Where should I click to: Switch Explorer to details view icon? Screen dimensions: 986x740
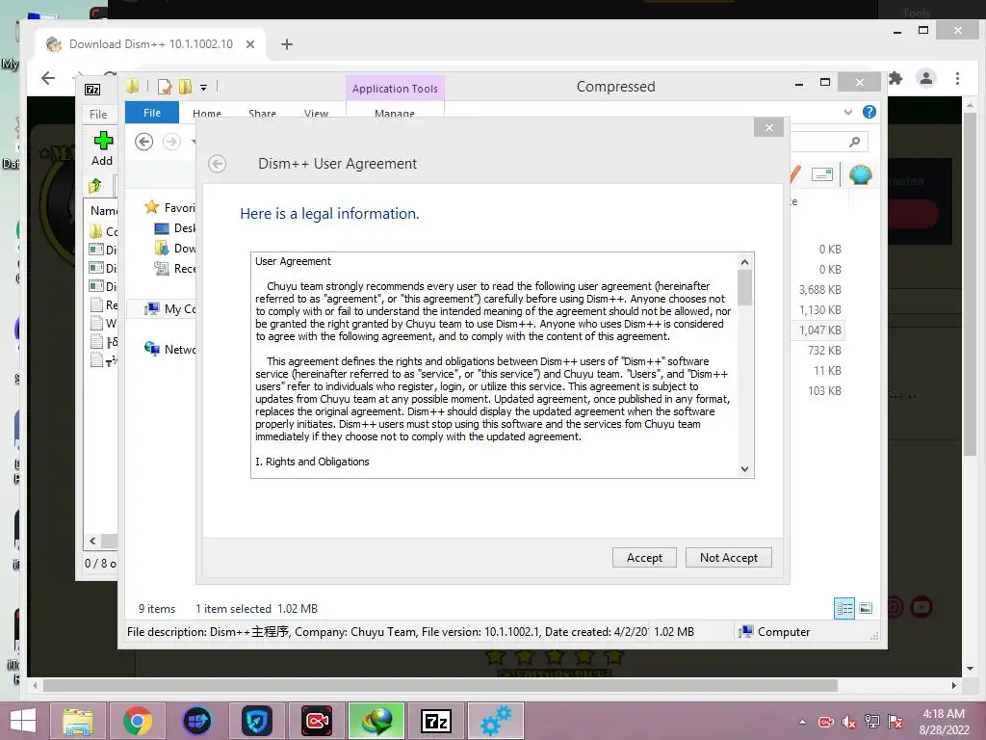point(844,609)
